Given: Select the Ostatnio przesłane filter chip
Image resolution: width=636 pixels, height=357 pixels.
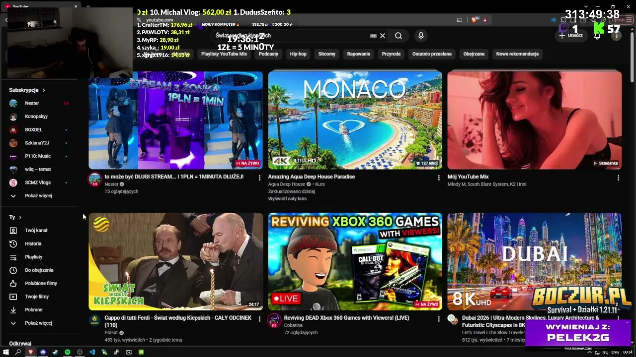Looking at the screenshot, I should click(x=432, y=54).
